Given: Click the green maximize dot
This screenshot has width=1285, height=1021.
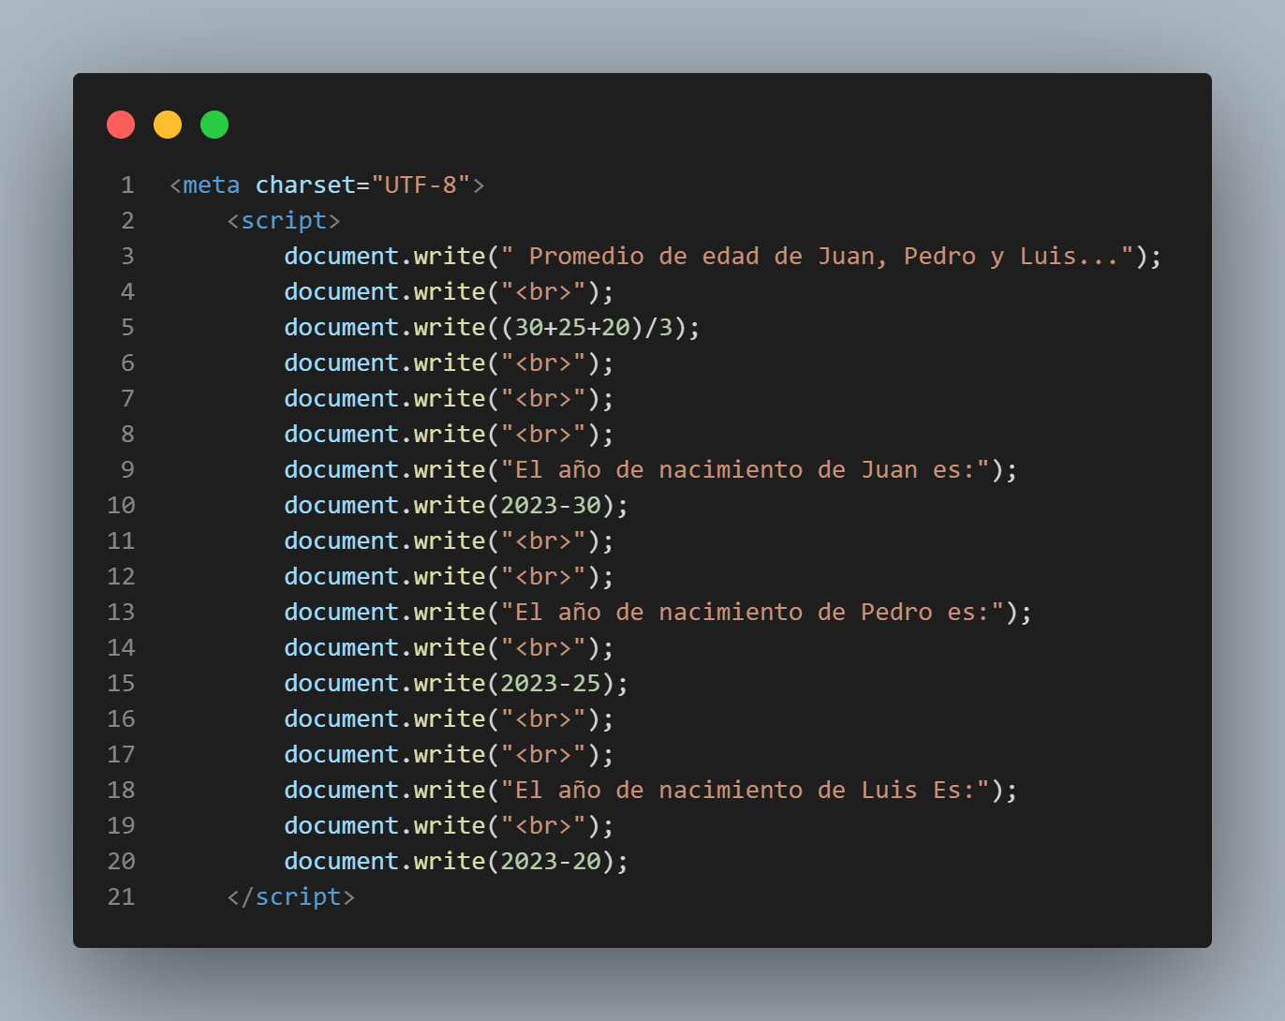Looking at the screenshot, I should click(214, 125).
